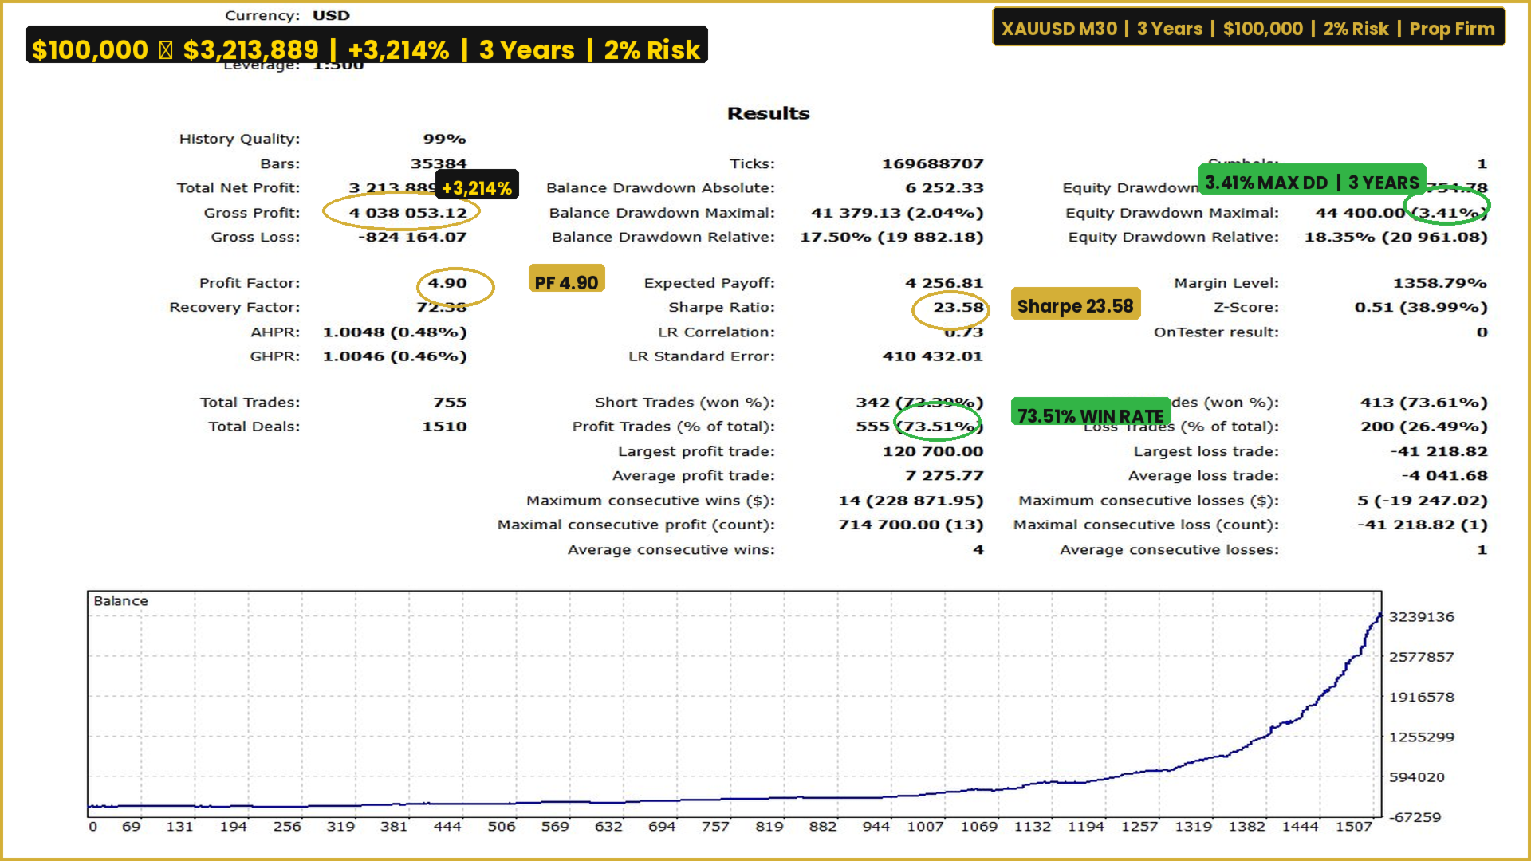This screenshot has height=861, width=1531.
Task: Click the circled Sharpe Ratio value
Action: point(958,307)
